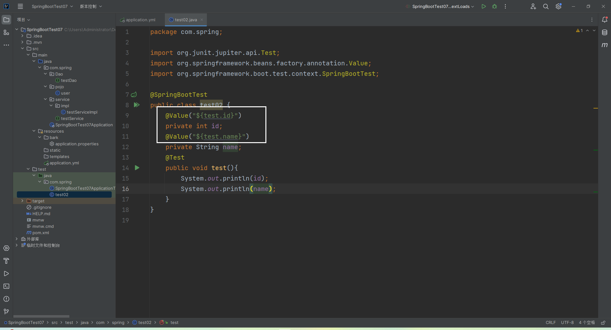Open the Run tool window

coord(6,274)
